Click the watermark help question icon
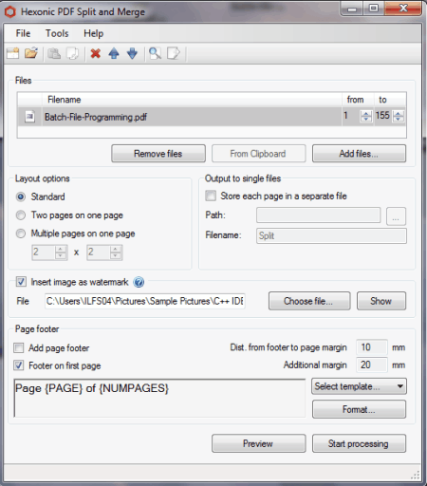This screenshot has width=427, height=486. tap(139, 282)
